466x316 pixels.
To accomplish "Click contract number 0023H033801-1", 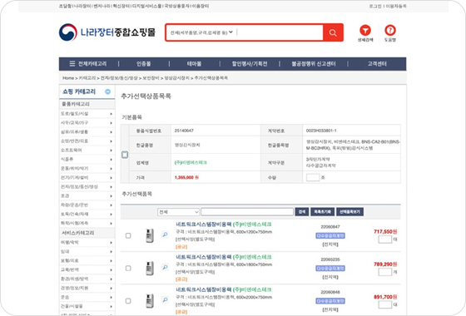I will 321,131.
